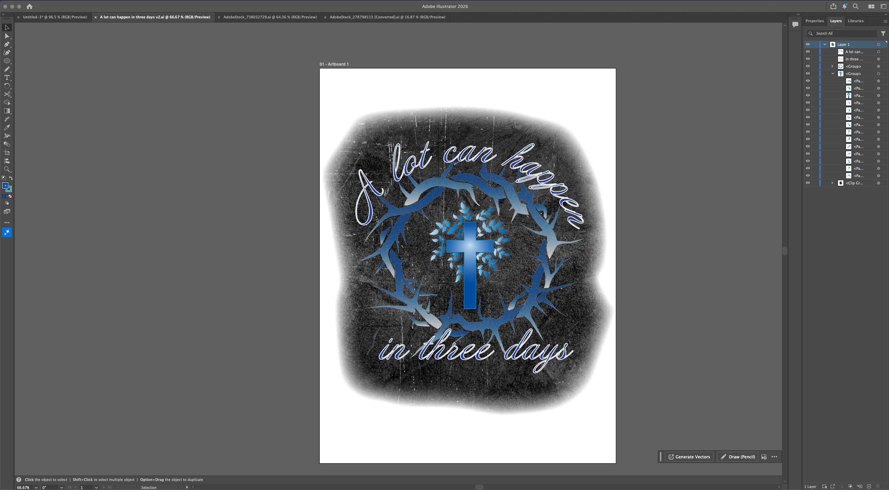This screenshot has height=490, width=889.
Task: Click the Fill color swatch
Action: (5, 185)
